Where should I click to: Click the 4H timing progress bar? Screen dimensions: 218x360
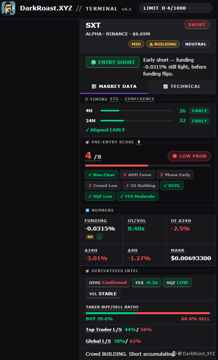137,111
